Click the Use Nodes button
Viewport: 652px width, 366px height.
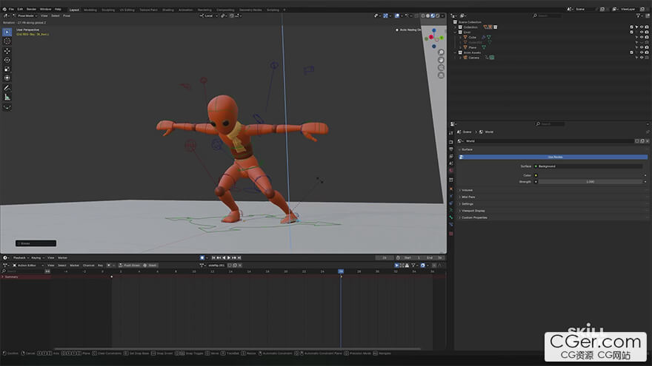click(555, 157)
